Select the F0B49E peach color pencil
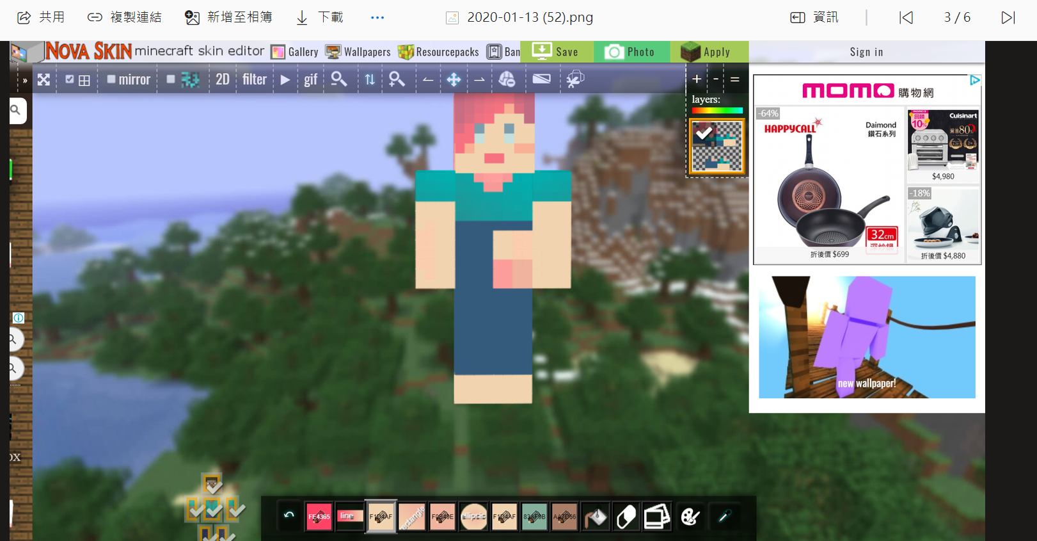 [x=443, y=517]
